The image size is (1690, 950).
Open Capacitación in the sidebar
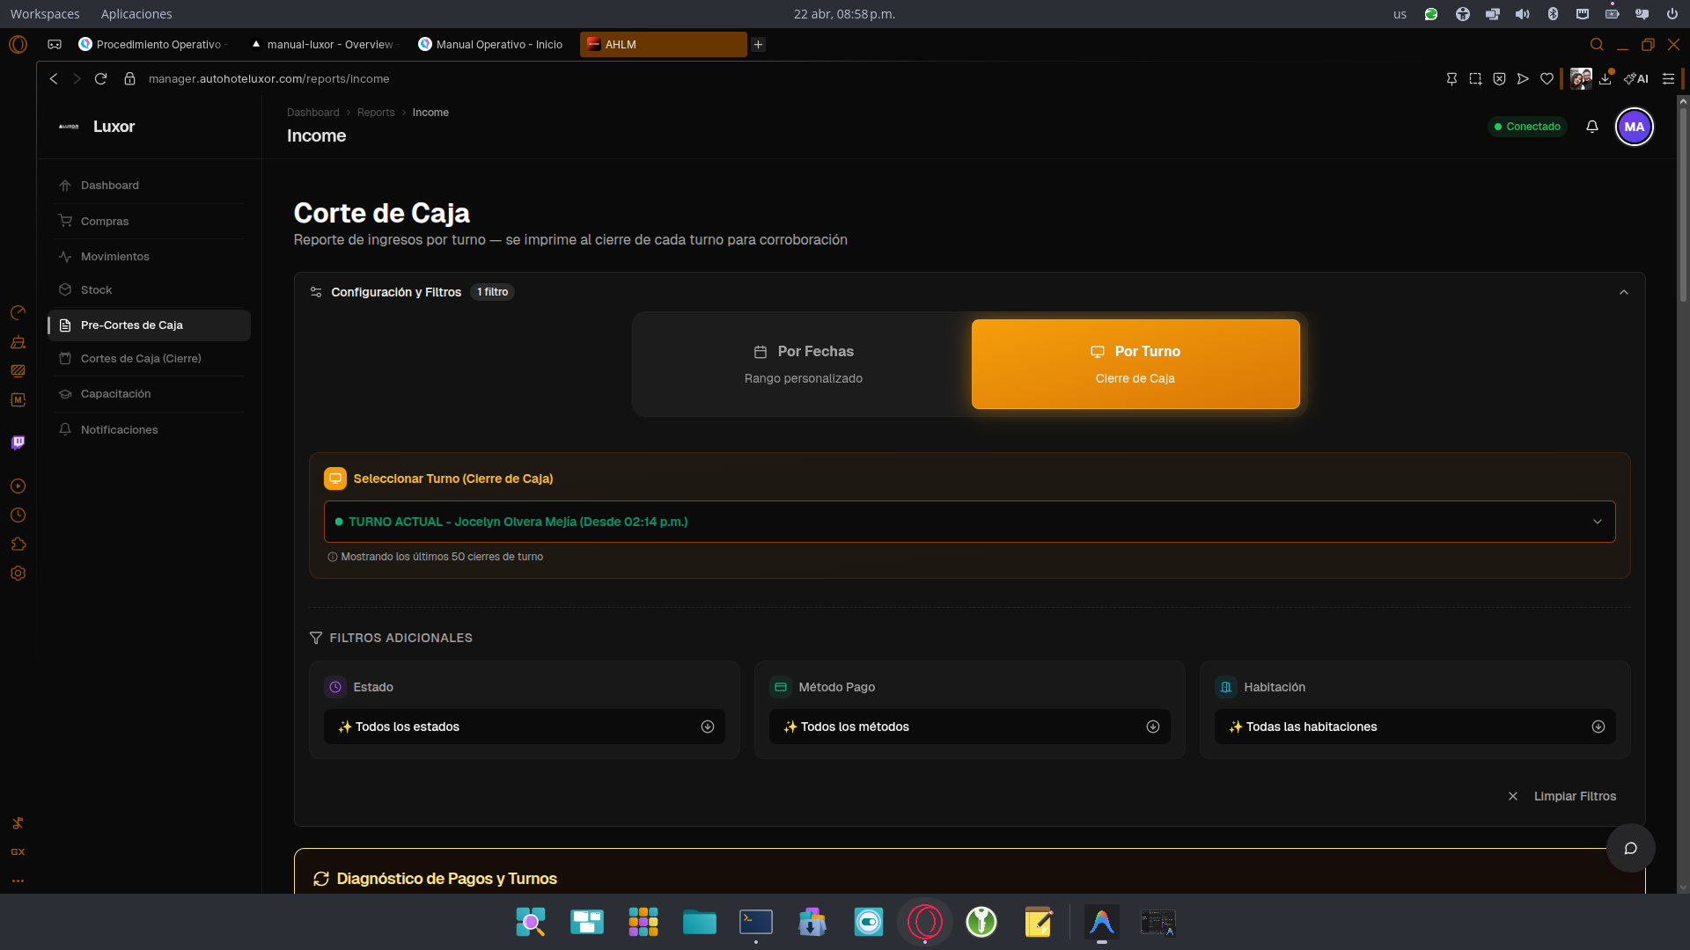click(x=150, y=394)
